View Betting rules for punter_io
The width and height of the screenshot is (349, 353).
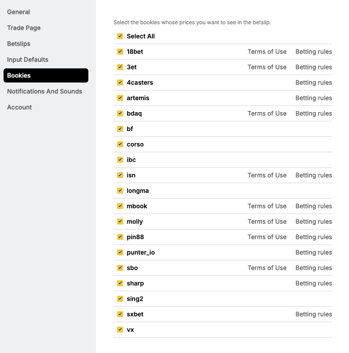(x=314, y=252)
